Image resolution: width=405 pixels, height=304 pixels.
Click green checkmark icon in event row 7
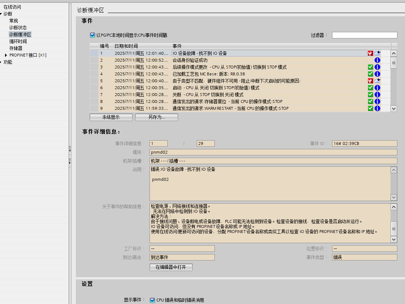point(370,95)
